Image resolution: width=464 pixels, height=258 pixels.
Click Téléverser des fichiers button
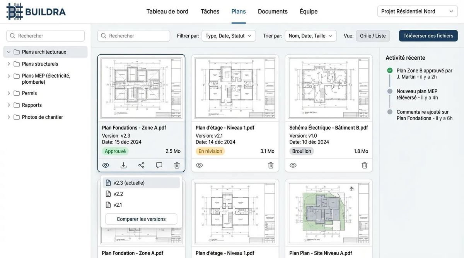[x=428, y=36]
